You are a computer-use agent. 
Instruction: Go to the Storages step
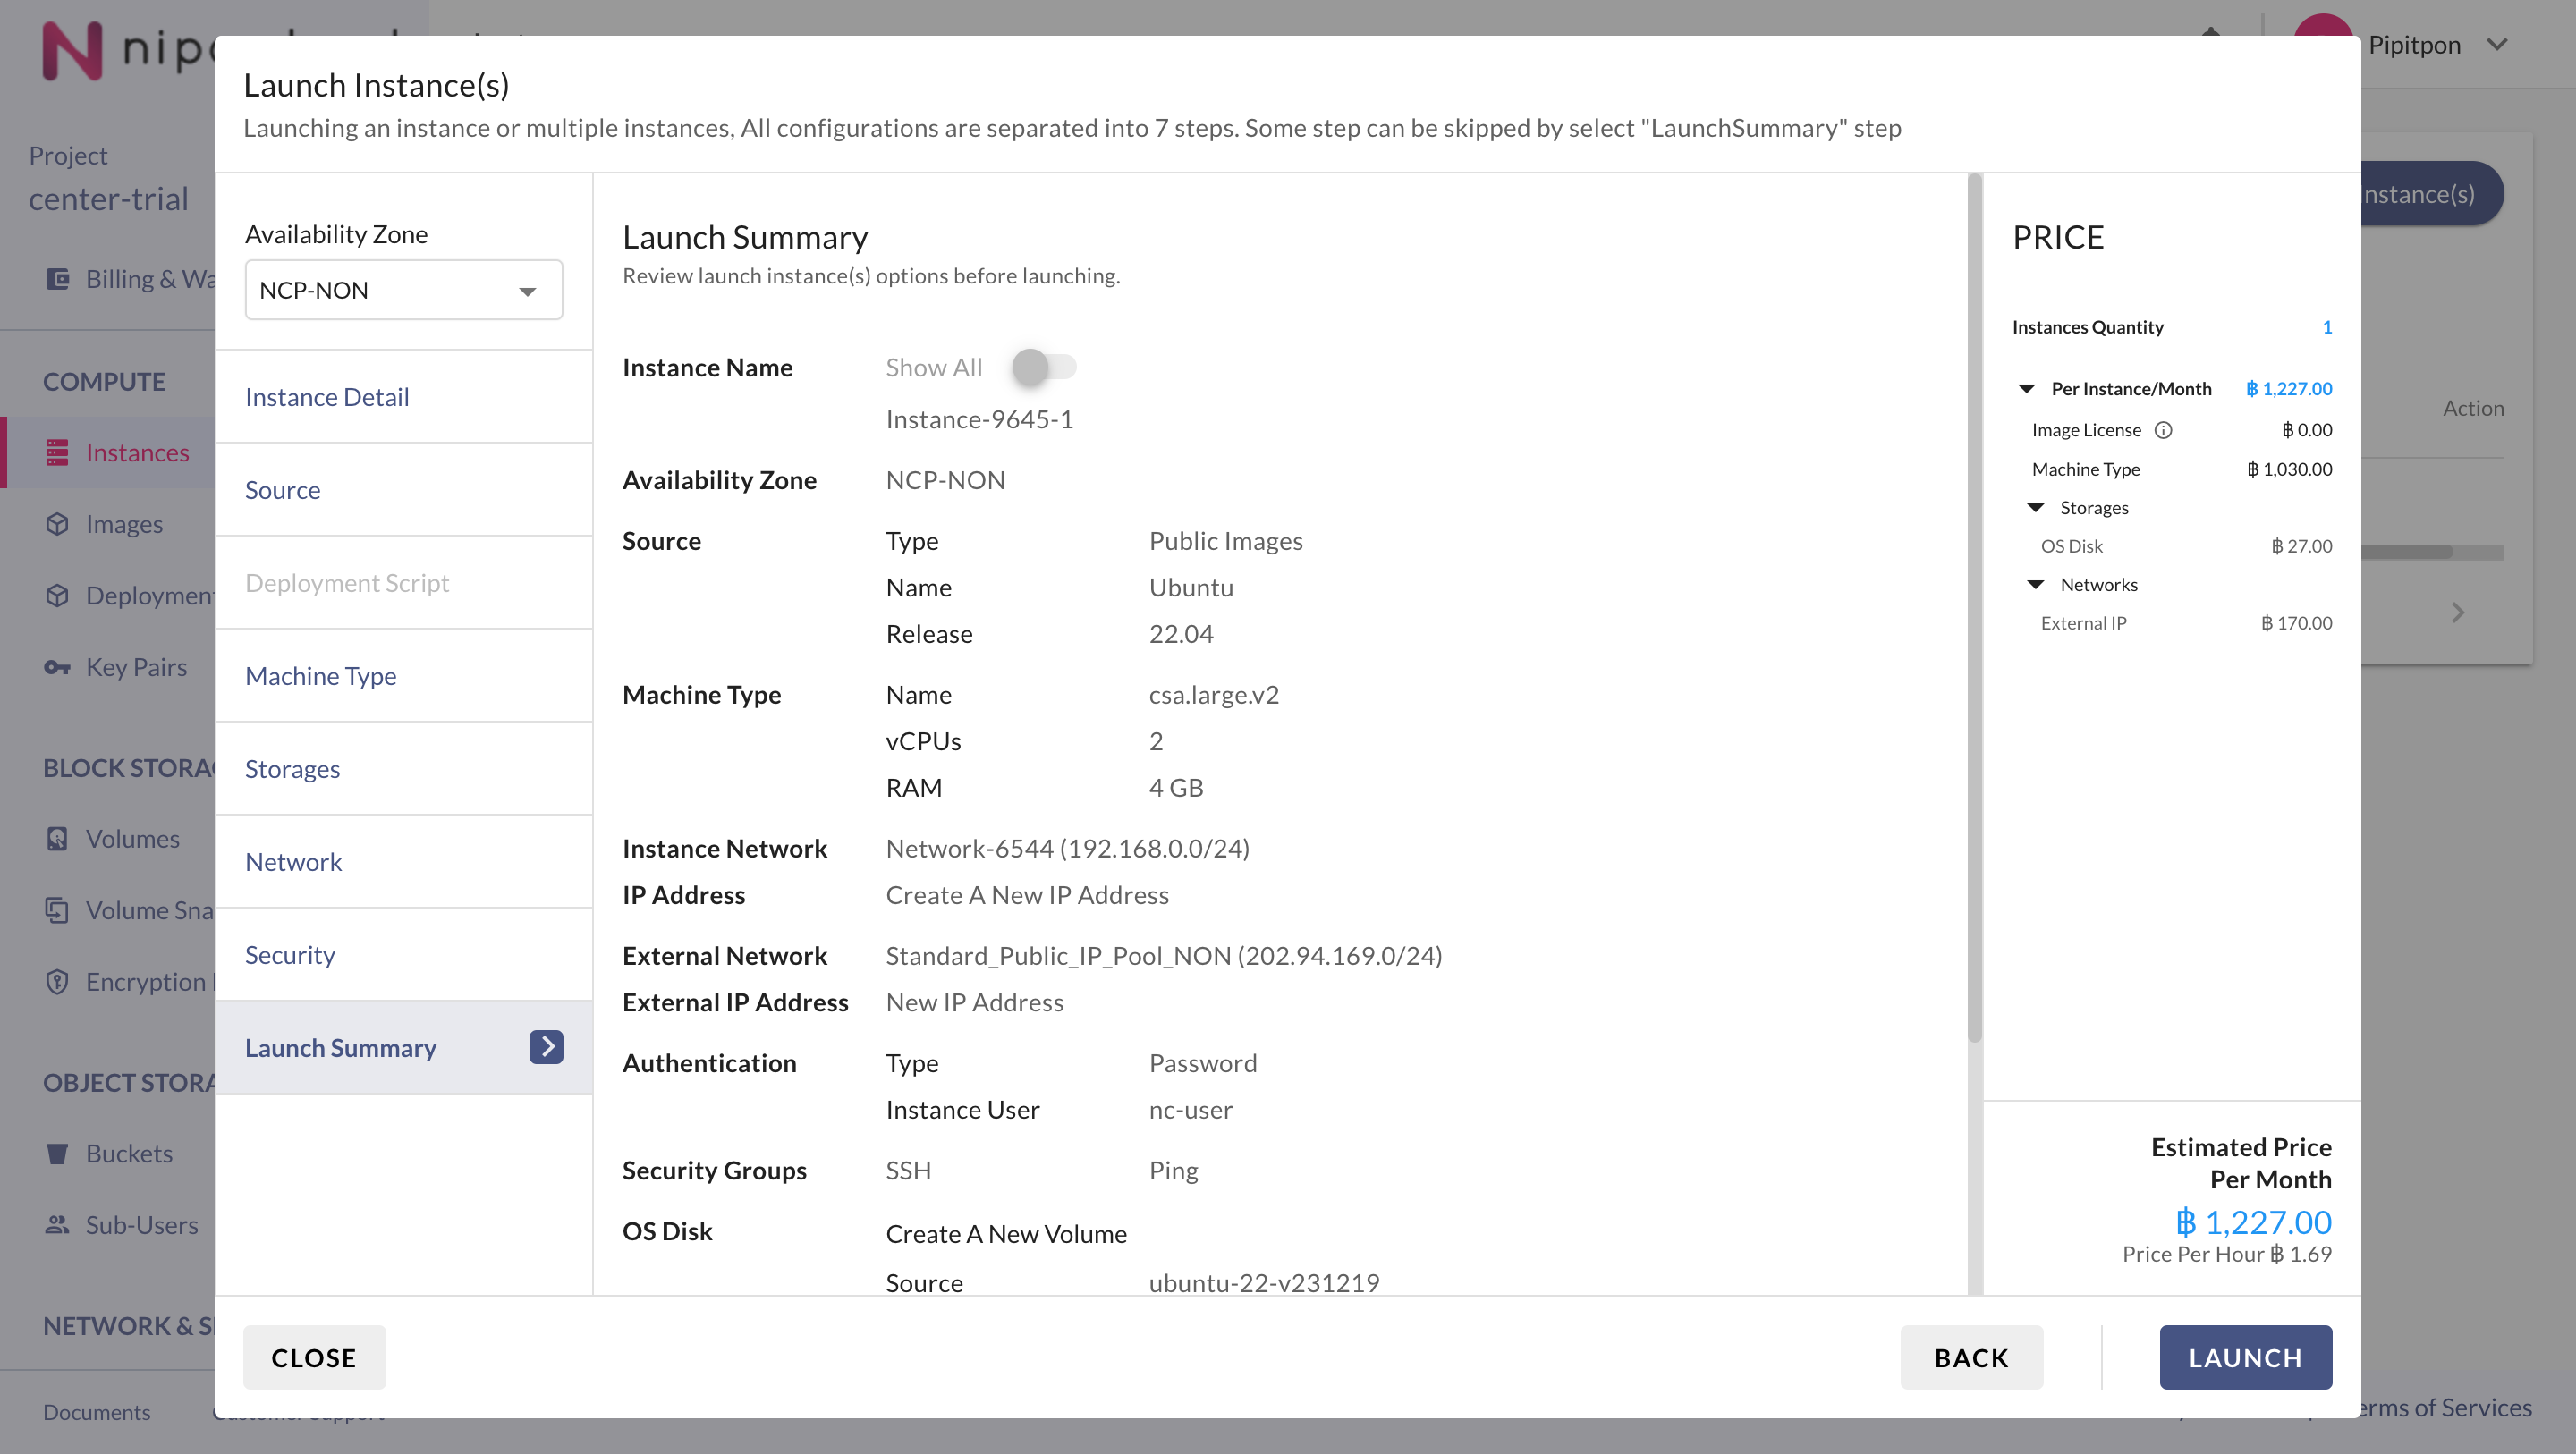(403, 769)
